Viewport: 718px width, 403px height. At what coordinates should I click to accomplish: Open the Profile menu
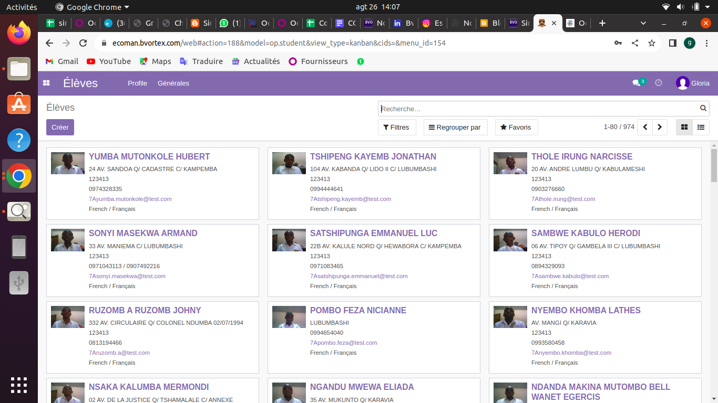pos(137,83)
